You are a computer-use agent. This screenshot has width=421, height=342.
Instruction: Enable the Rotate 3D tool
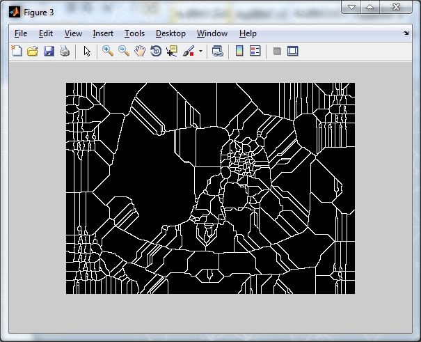tap(156, 51)
